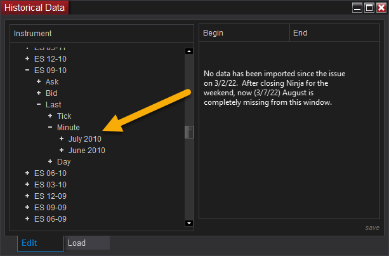The height and width of the screenshot is (256, 389).
Task: Minimize the Historical Data window
Action: point(357,8)
